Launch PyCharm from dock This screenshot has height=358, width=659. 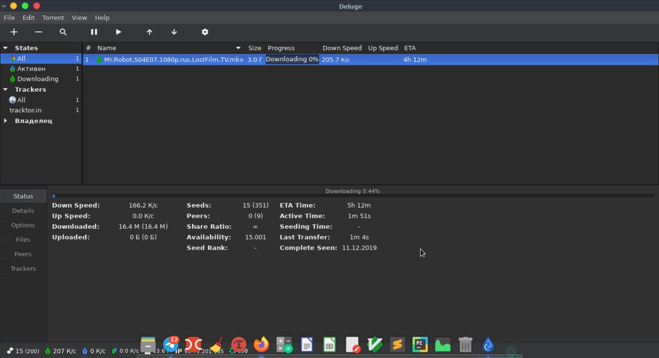[x=420, y=345]
